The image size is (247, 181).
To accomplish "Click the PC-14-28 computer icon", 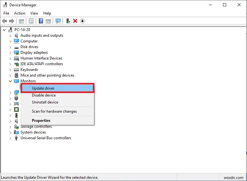I will tap(10, 30).
